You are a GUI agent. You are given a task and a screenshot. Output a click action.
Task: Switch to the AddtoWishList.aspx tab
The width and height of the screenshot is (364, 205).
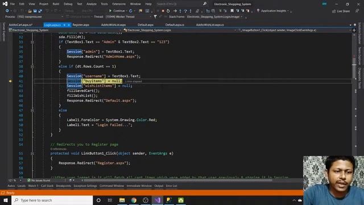point(113,24)
